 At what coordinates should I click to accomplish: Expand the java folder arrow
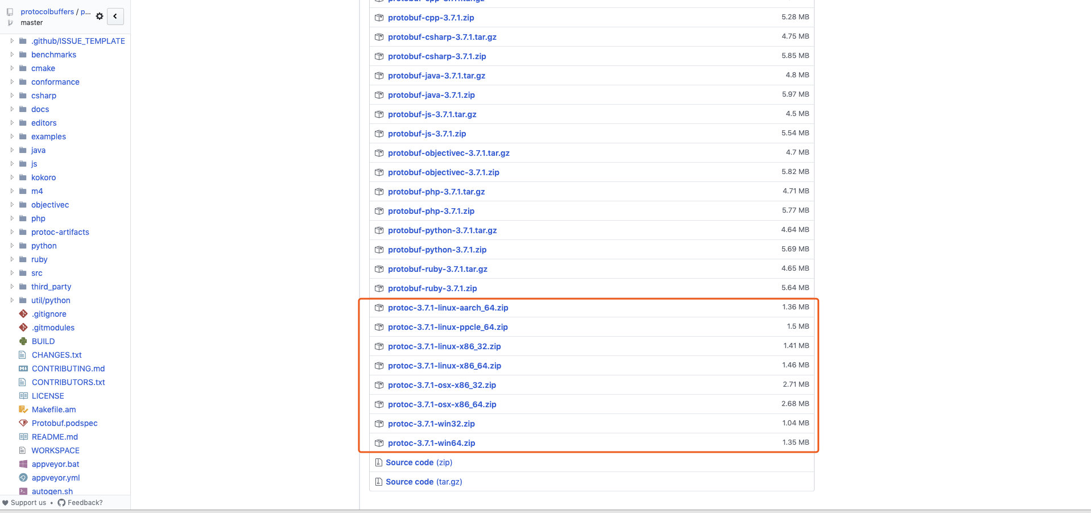coord(12,150)
